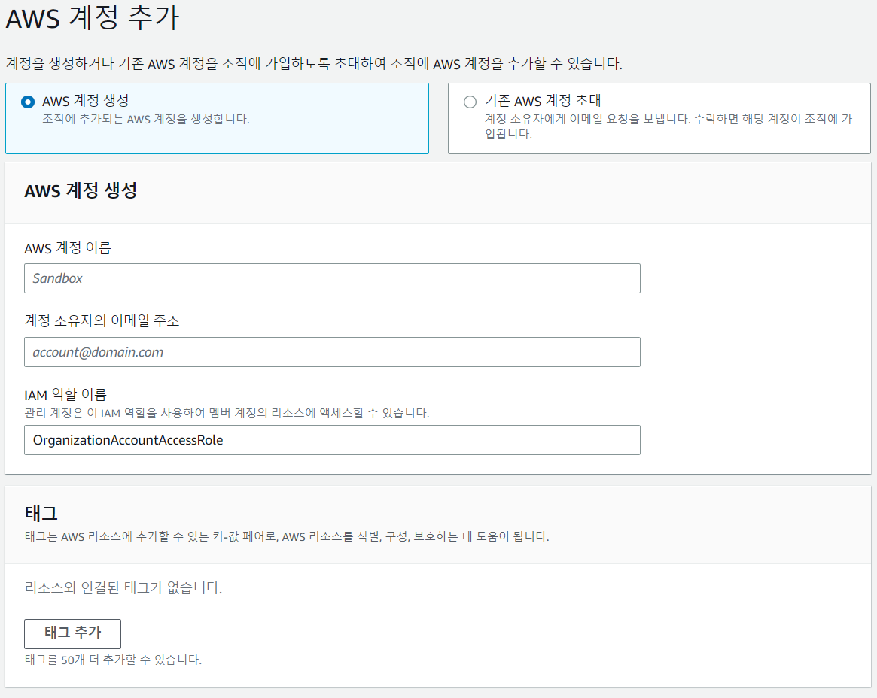Choose the '기존 AWS 계정 초대' radio option
The width and height of the screenshot is (877, 698).
coord(470,102)
